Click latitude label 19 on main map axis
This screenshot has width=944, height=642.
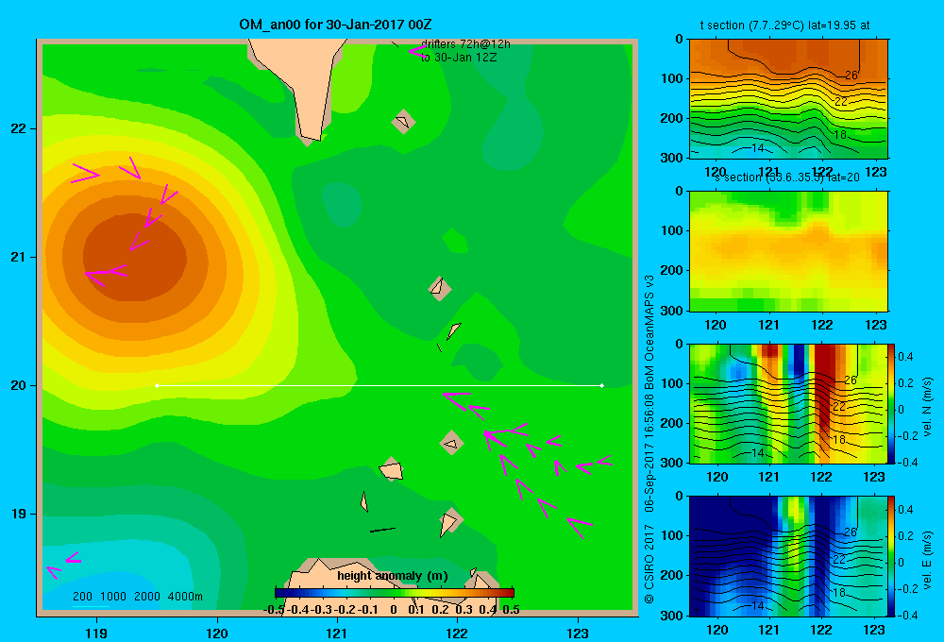(19, 514)
